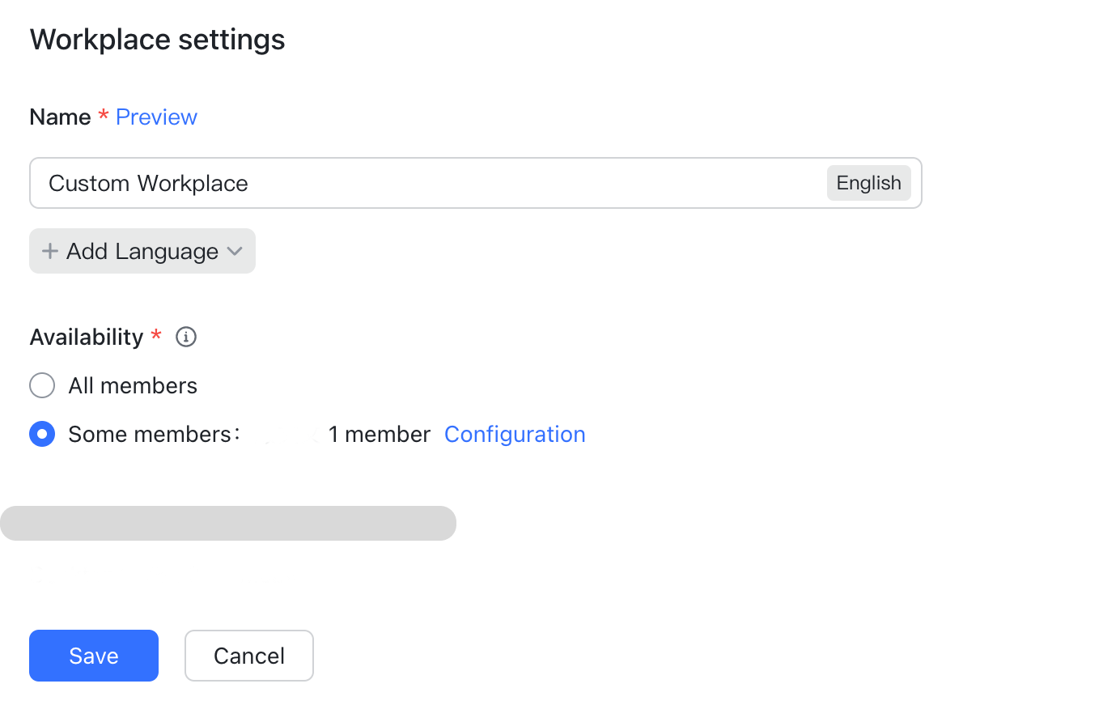Click the red asterisk beside Name

pos(104,115)
